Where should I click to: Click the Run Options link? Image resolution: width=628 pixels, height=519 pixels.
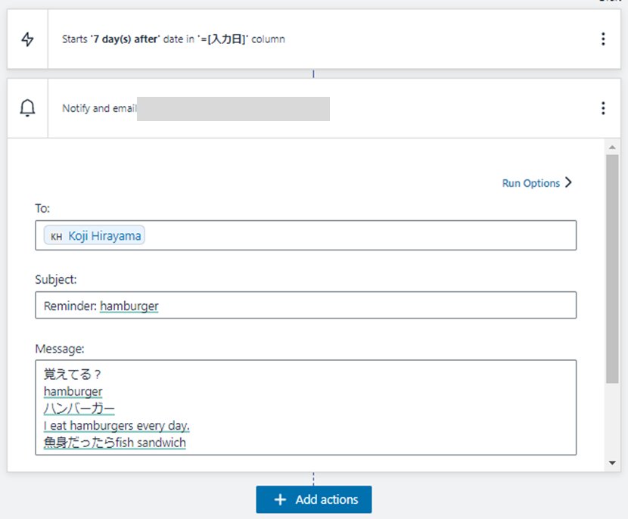click(x=530, y=183)
